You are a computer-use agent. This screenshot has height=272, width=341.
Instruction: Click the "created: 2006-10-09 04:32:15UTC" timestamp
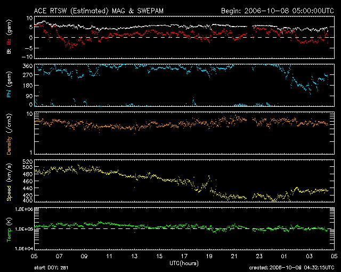pyautogui.click(x=291, y=268)
